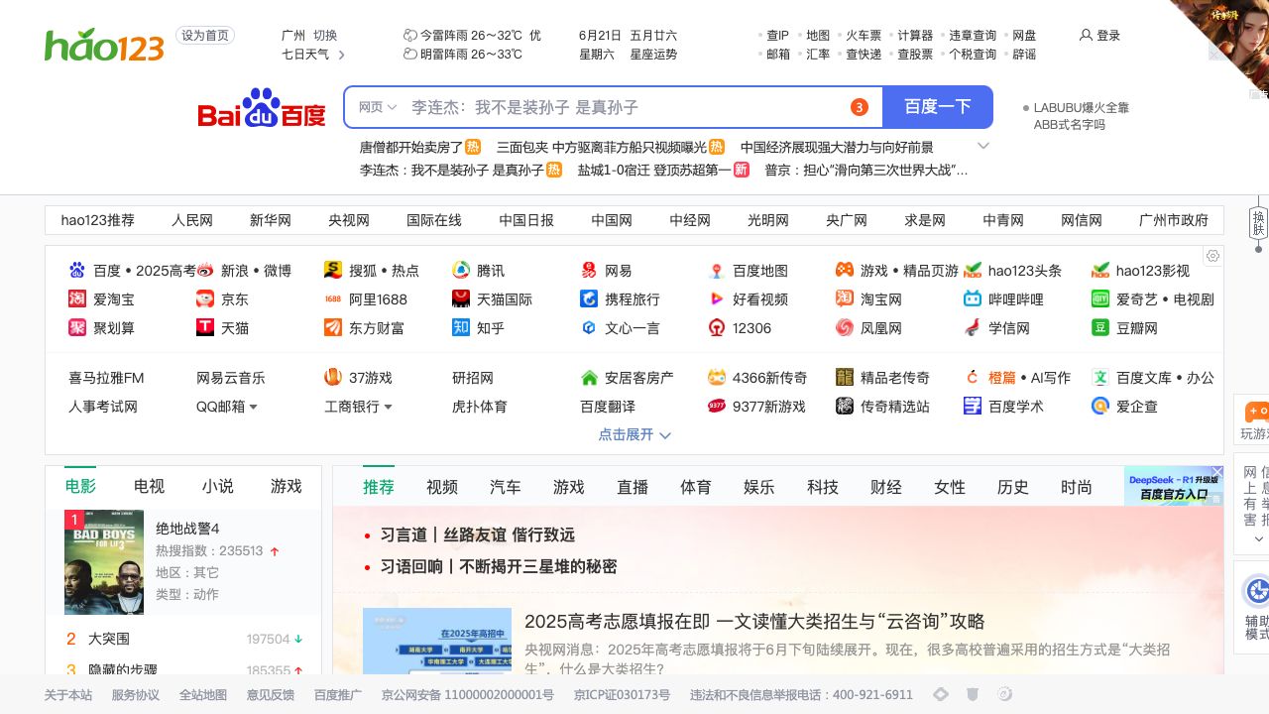Click the 12306 railway icon
The width and height of the screenshot is (1269, 714).
717,327
